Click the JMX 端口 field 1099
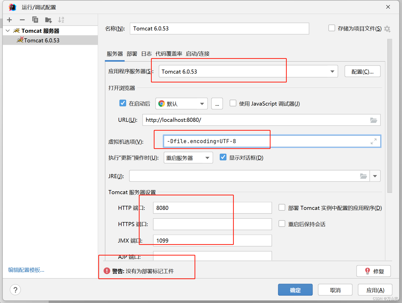The height and width of the screenshot is (303, 402). (213, 240)
